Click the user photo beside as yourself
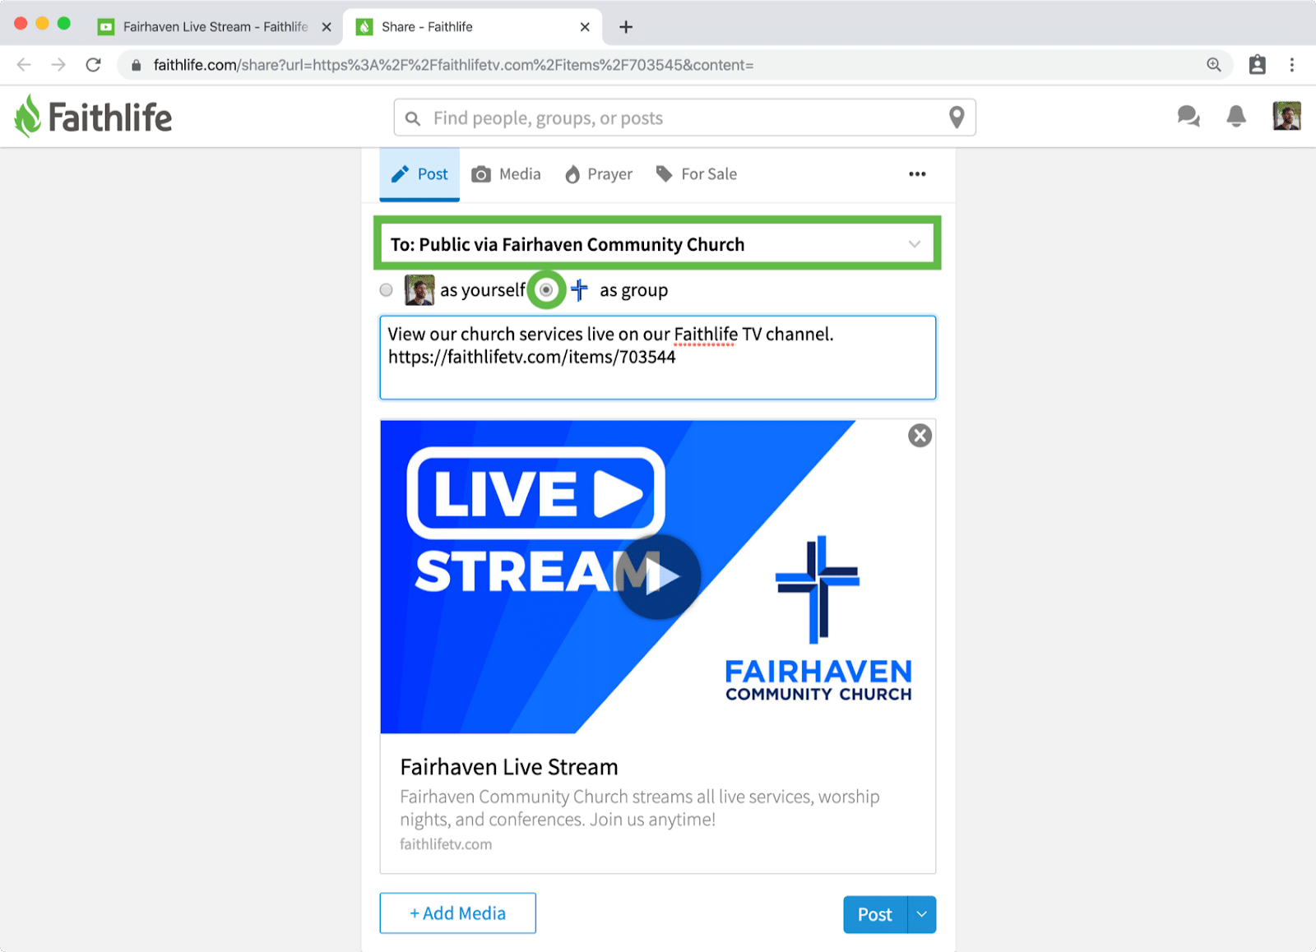Screen dimensions: 1316x952 [419, 290]
